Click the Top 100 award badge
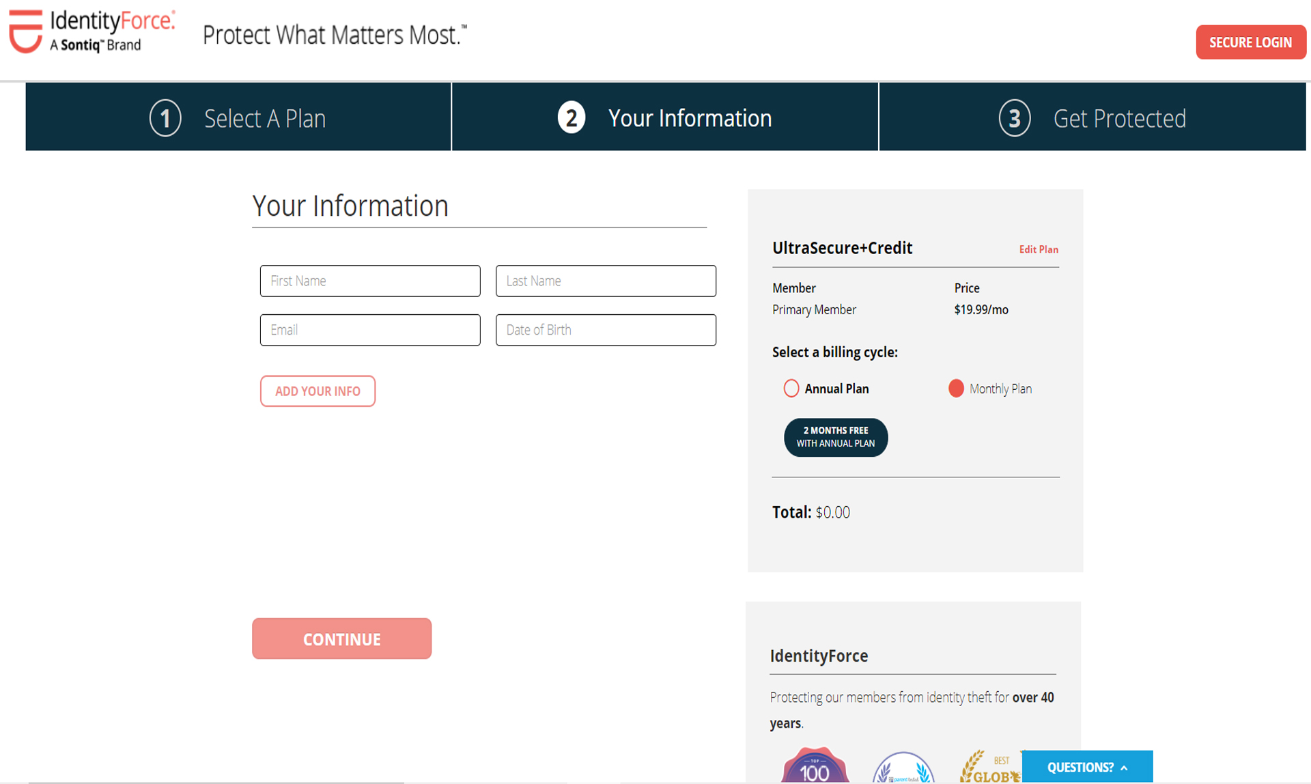The width and height of the screenshot is (1311, 784). [815, 766]
